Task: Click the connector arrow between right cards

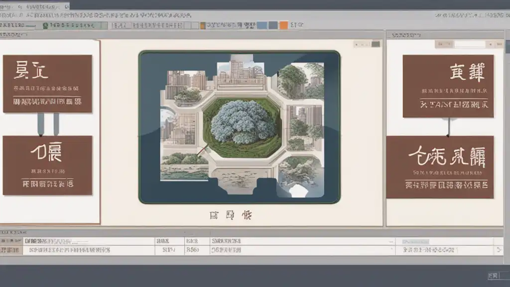Action: point(448,127)
